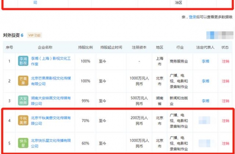Click 注销 status in row 3

[x=226, y=101]
